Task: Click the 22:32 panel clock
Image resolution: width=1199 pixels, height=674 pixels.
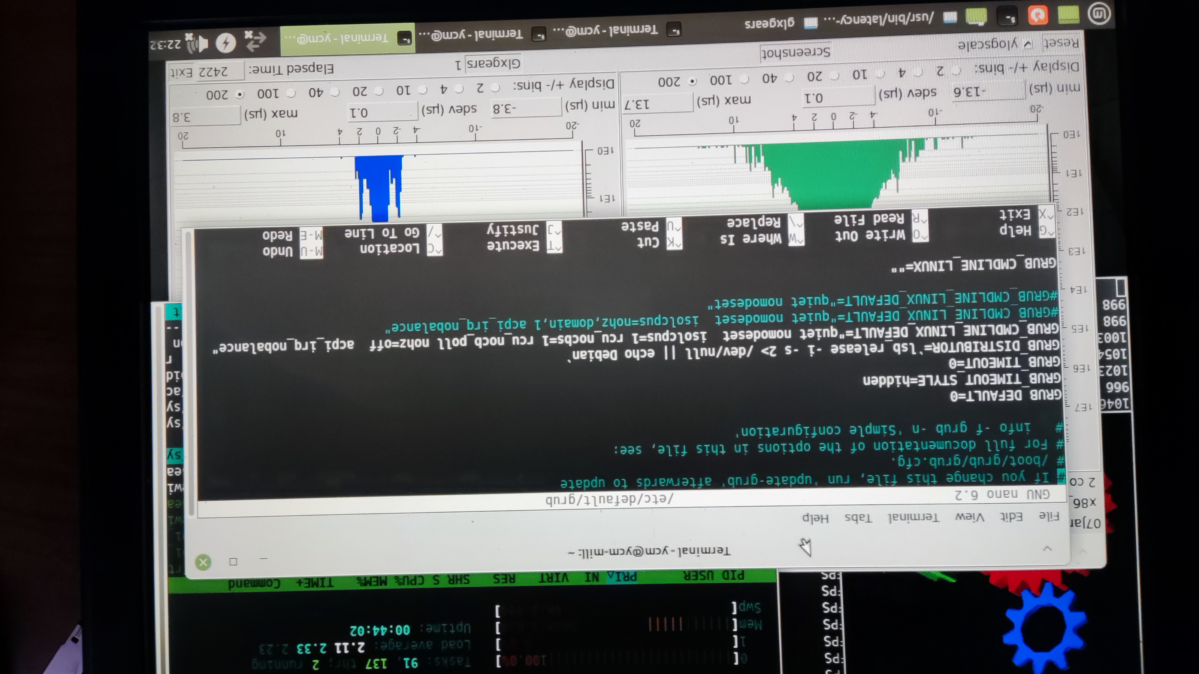Action: pyautogui.click(x=166, y=45)
